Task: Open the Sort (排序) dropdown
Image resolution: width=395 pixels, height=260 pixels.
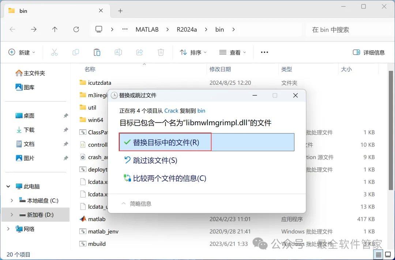Action: click(x=193, y=52)
